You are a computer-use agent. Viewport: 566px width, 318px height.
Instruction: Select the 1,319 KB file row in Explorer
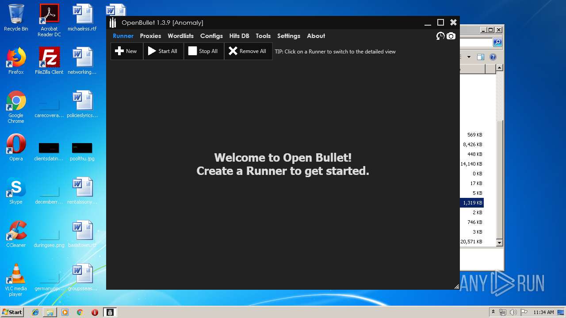(x=472, y=203)
